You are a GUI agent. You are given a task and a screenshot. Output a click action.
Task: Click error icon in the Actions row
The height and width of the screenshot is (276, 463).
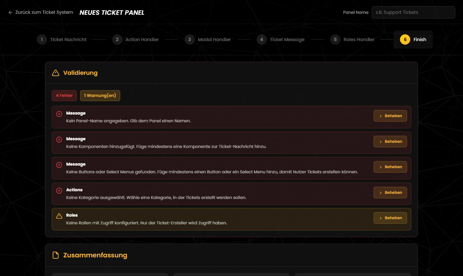[59, 191]
